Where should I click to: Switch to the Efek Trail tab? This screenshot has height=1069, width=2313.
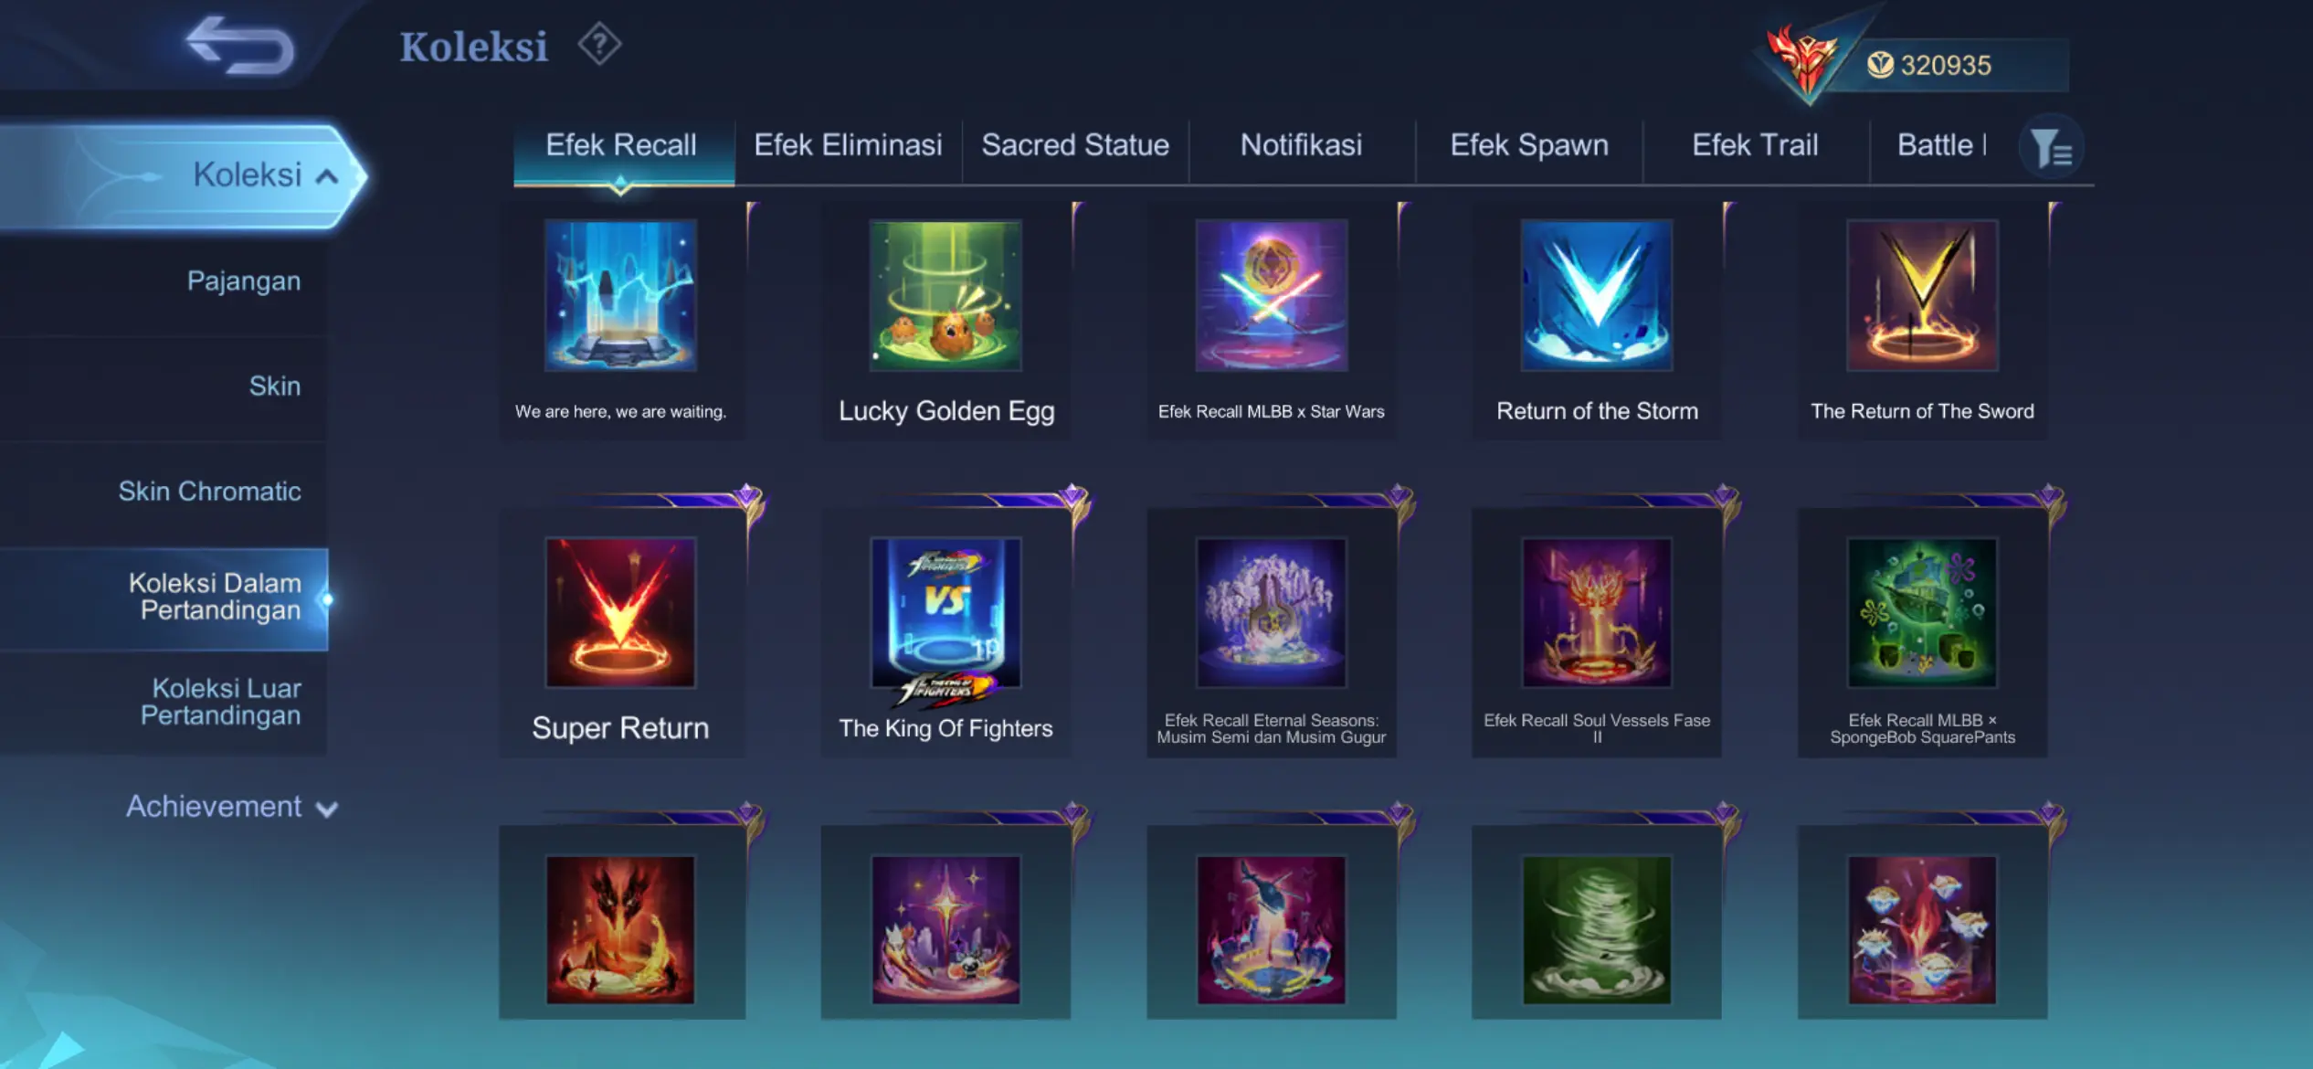coord(1755,145)
